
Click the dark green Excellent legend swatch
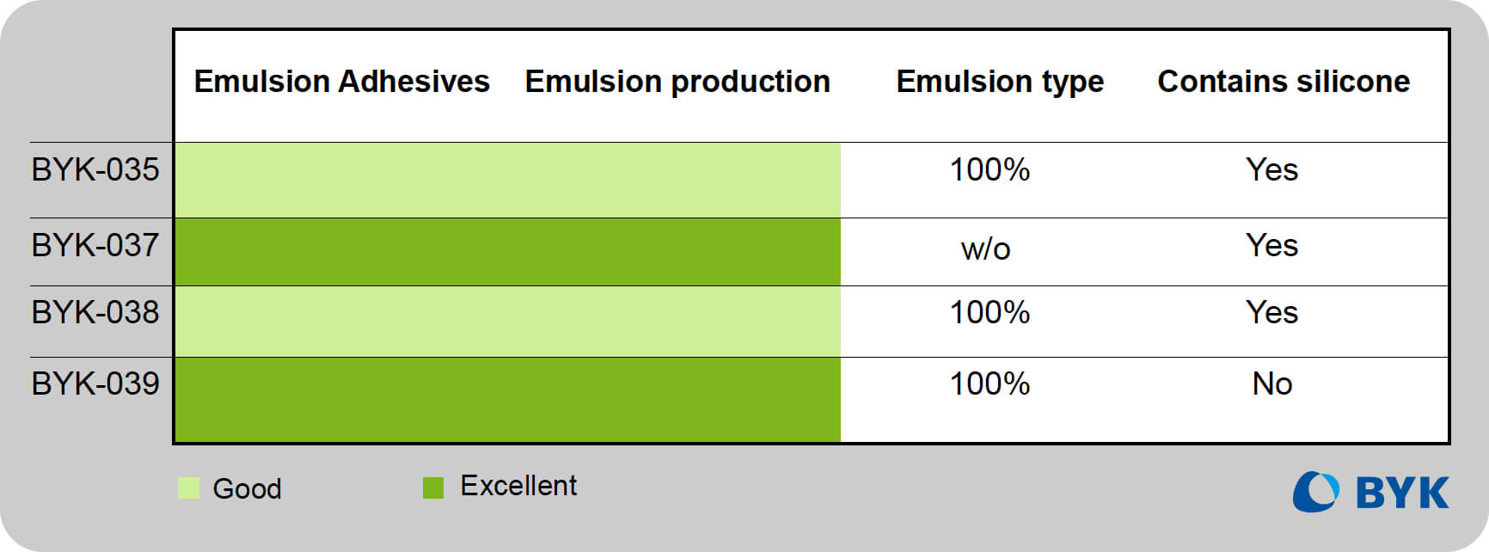[x=433, y=488]
